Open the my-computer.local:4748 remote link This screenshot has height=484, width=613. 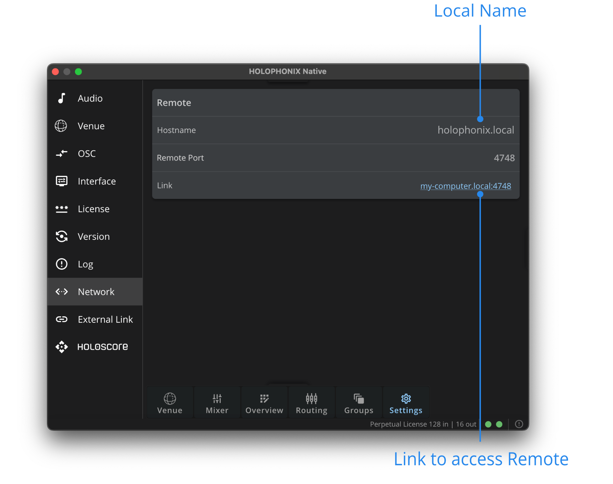point(466,186)
